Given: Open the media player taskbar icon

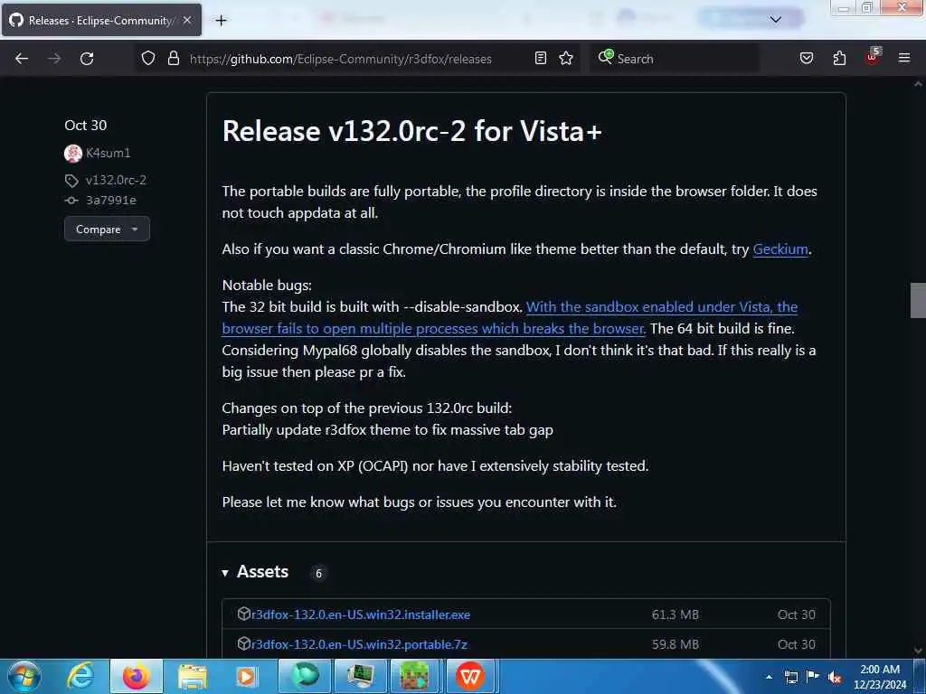Looking at the screenshot, I should tap(246, 676).
